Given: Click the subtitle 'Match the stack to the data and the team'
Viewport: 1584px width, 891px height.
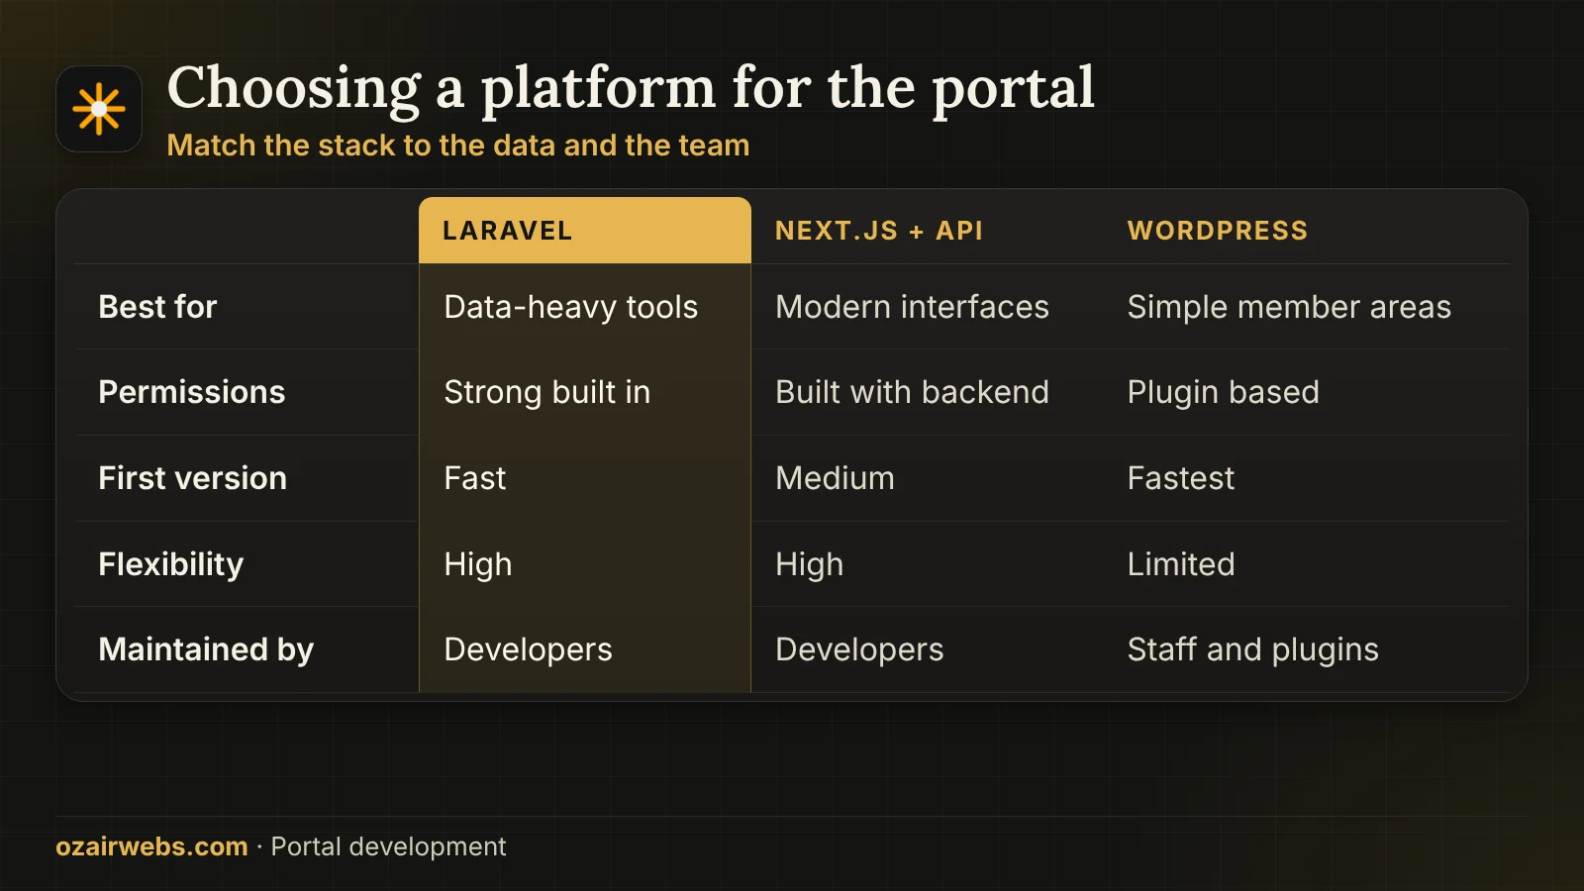Looking at the screenshot, I should 458,146.
